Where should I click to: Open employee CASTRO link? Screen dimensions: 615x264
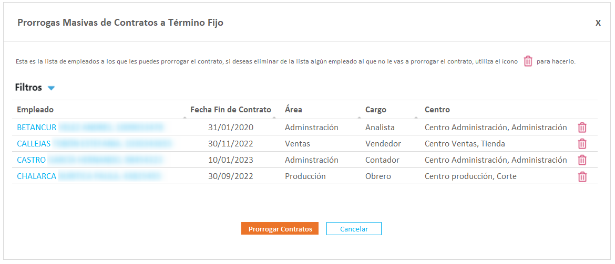[x=32, y=160]
